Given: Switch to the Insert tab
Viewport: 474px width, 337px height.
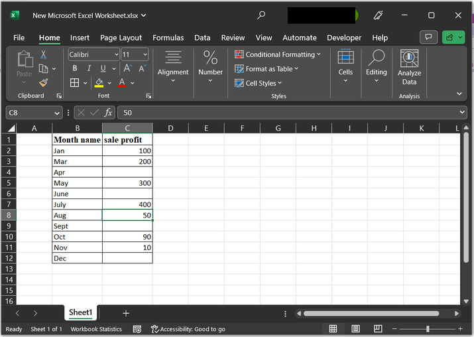Looking at the screenshot, I should pyautogui.click(x=80, y=38).
